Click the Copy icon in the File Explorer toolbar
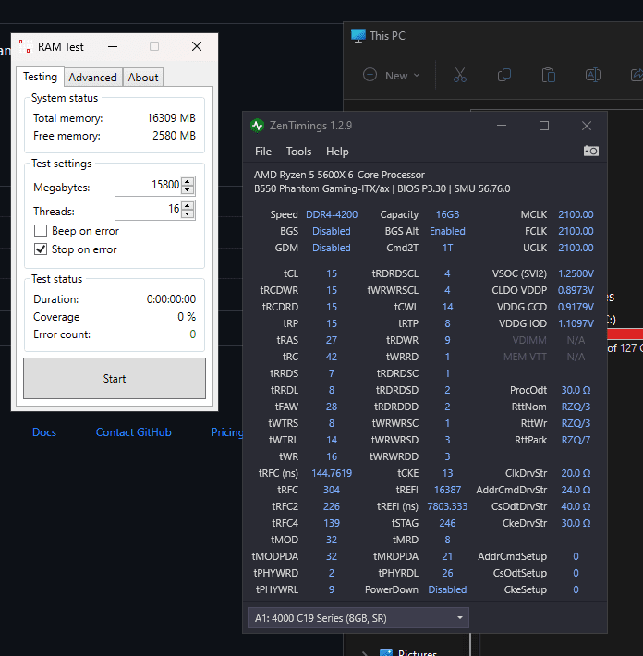 coord(504,76)
